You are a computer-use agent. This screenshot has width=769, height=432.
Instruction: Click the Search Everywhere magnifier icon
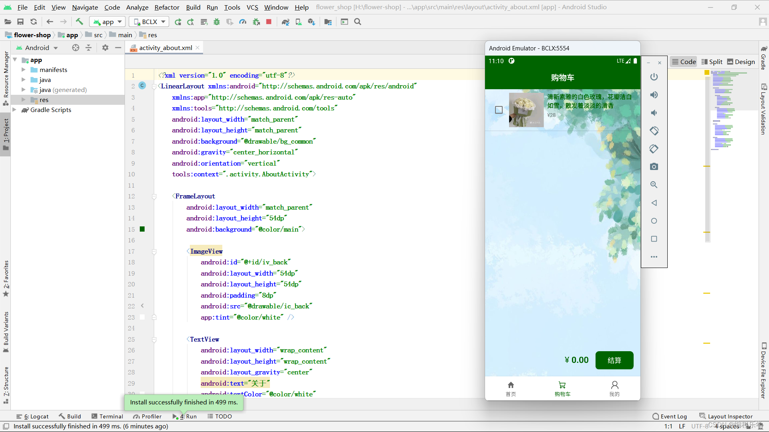pyautogui.click(x=358, y=22)
